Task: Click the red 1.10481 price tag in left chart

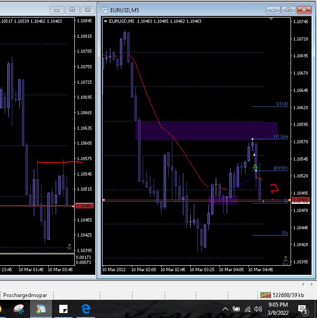Action: point(84,206)
